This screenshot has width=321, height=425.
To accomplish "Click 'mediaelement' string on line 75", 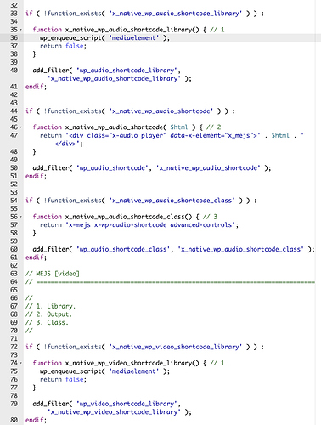I will tap(134, 371).
